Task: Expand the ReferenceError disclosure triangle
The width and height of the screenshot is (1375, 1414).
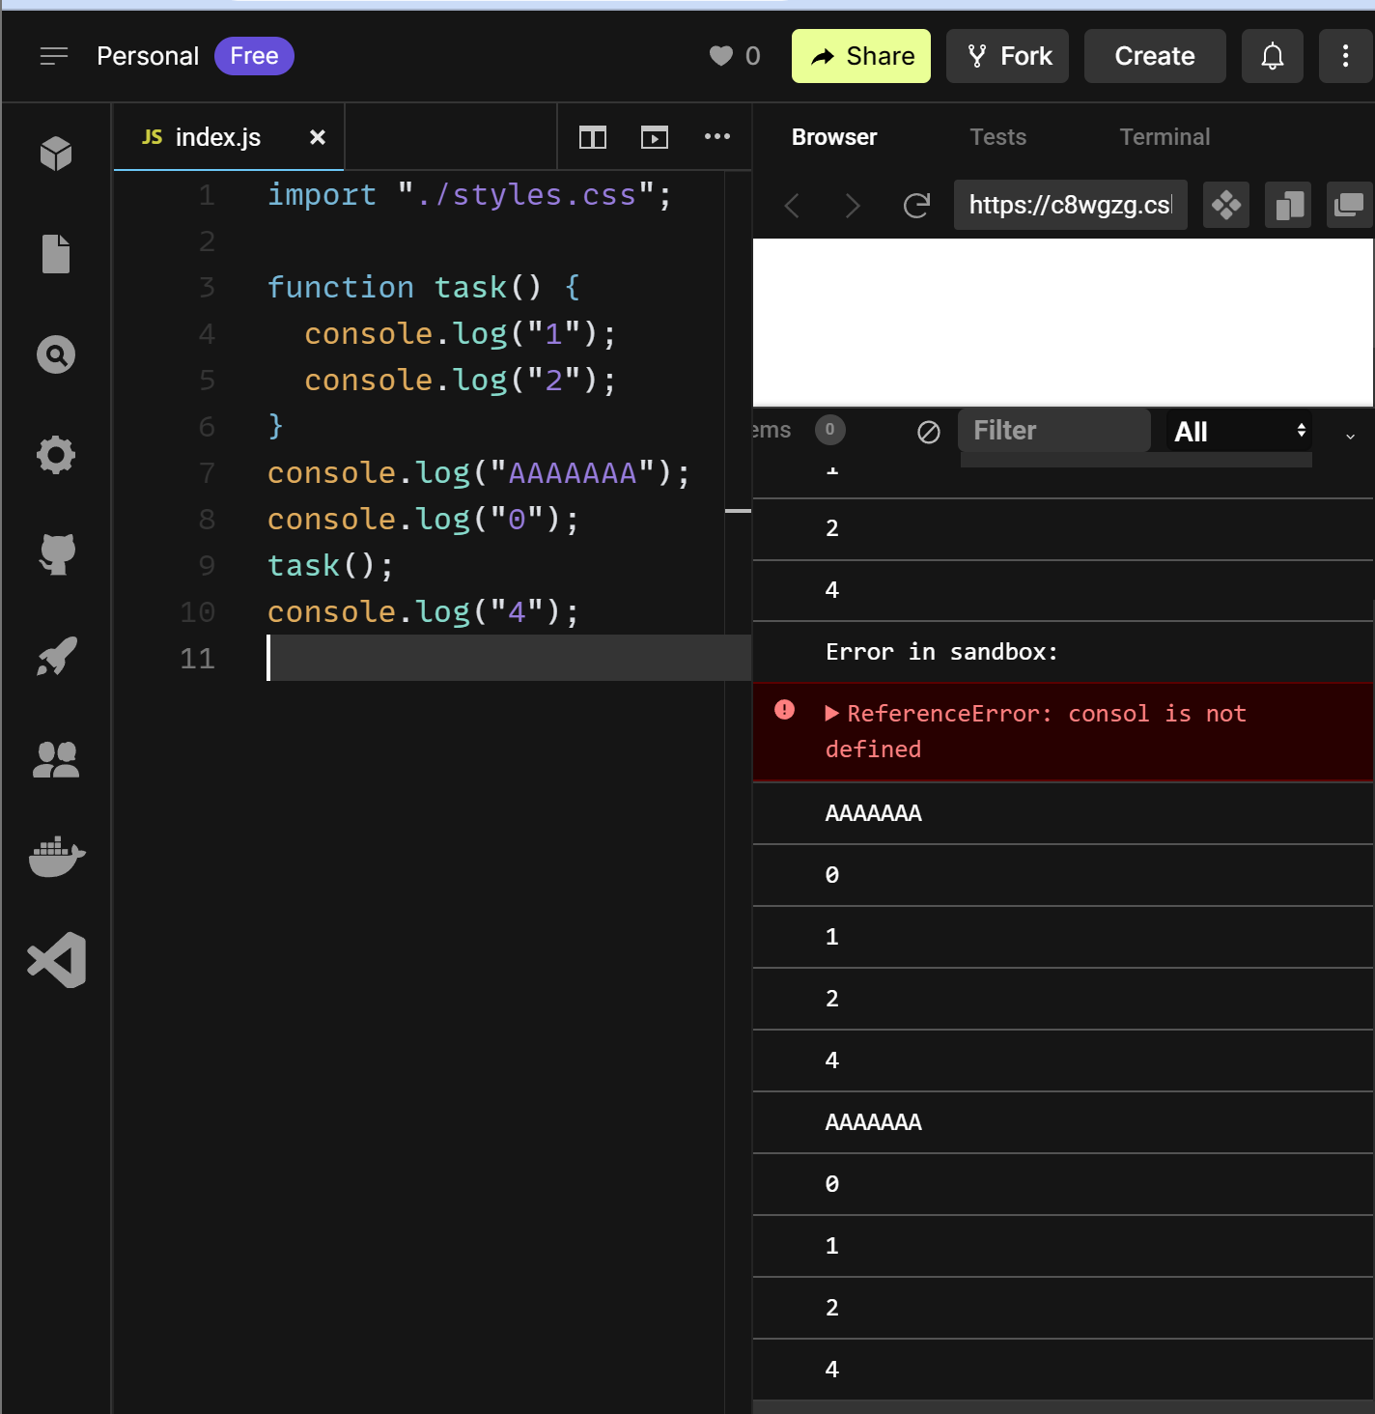Action: [831, 714]
